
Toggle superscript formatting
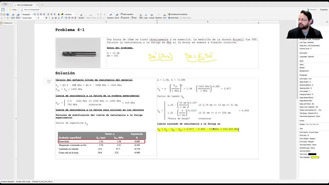62,18
